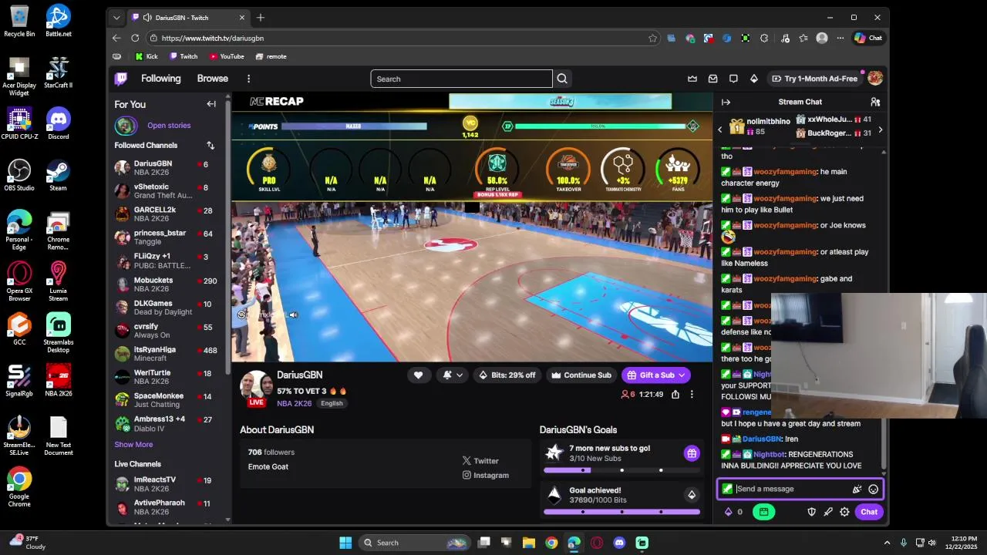Open new browser tab
The height and width of the screenshot is (555, 987).
260,17
